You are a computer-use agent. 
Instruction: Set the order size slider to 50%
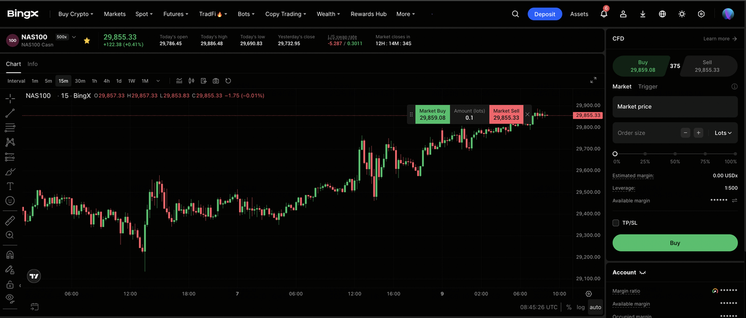(675, 154)
